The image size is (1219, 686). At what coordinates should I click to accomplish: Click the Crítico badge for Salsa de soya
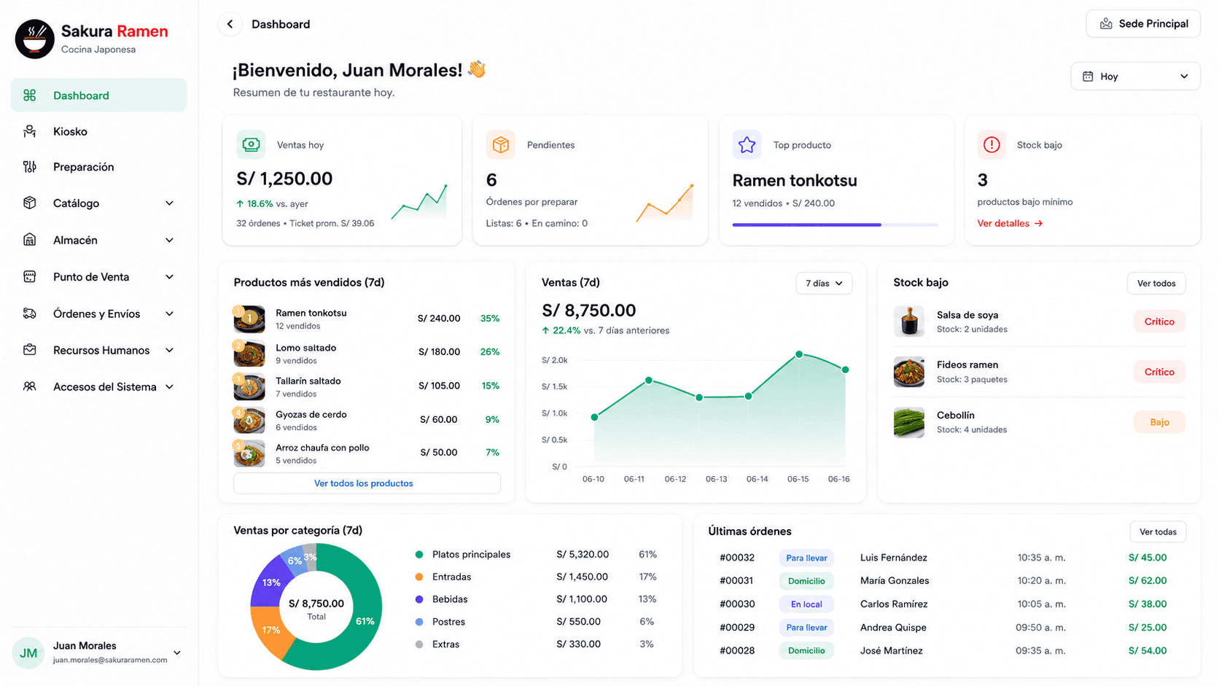pyautogui.click(x=1159, y=321)
